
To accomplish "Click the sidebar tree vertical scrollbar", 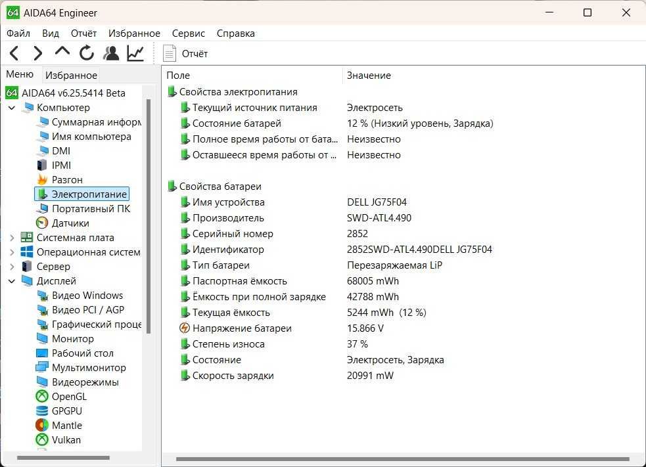I will [x=149, y=217].
